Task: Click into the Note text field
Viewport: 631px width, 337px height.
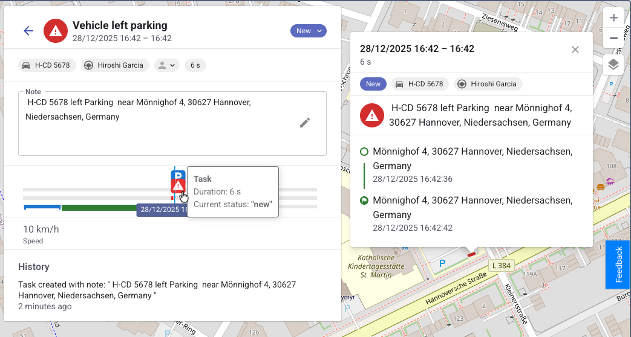Action: (x=172, y=123)
